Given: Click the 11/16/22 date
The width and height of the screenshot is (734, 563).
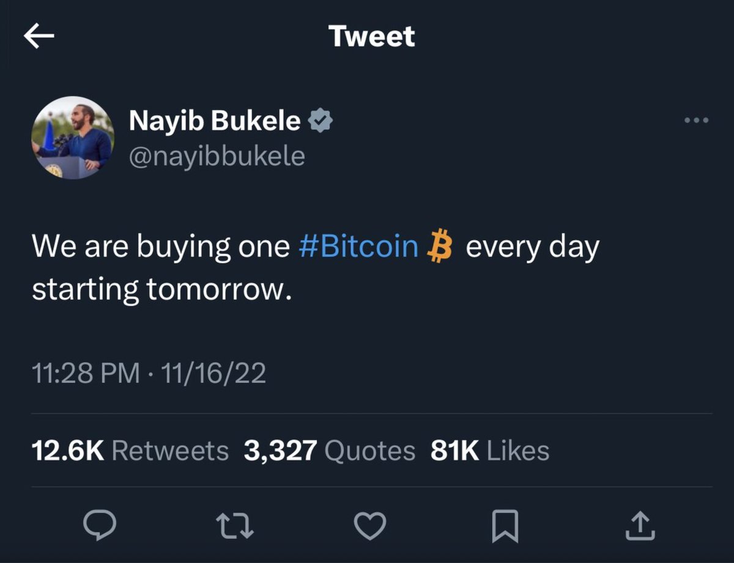Looking at the screenshot, I should point(212,373).
